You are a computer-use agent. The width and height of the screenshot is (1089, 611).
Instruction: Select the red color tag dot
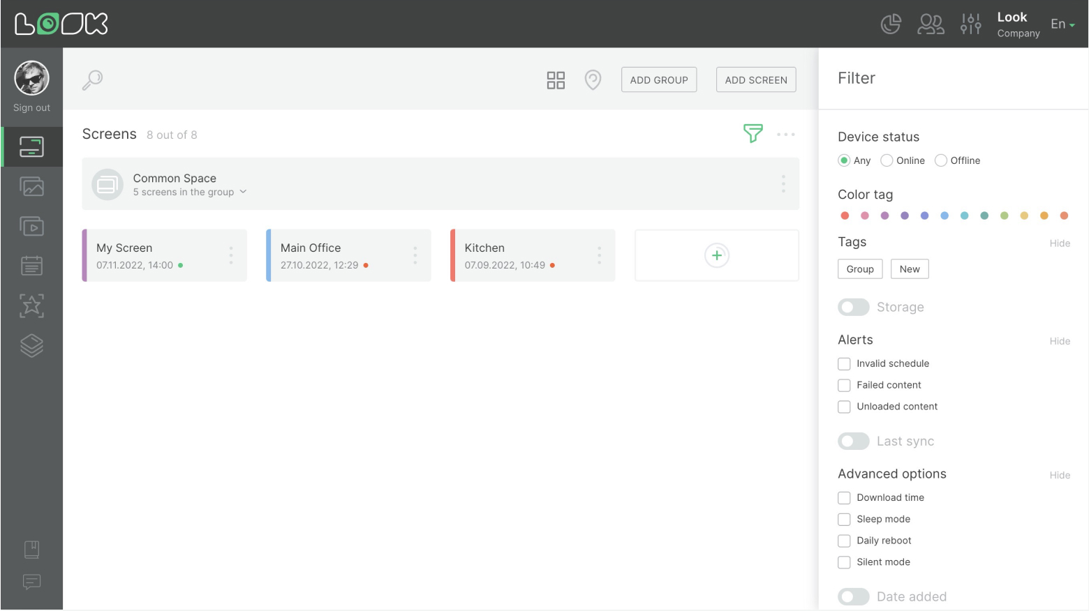click(845, 216)
